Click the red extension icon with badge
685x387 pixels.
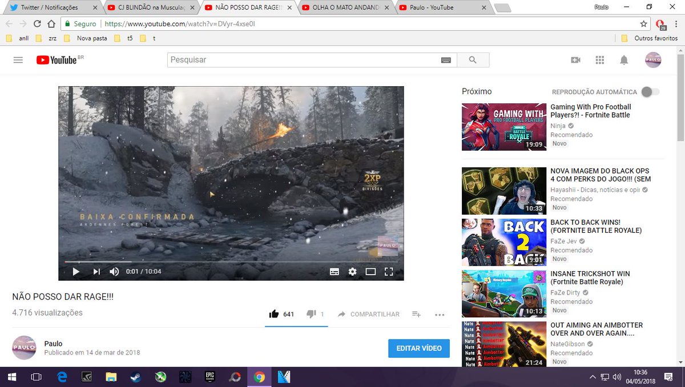click(661, 25)
